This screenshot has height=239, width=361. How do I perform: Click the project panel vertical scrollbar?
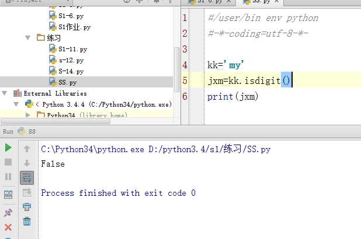coord(177,69)
